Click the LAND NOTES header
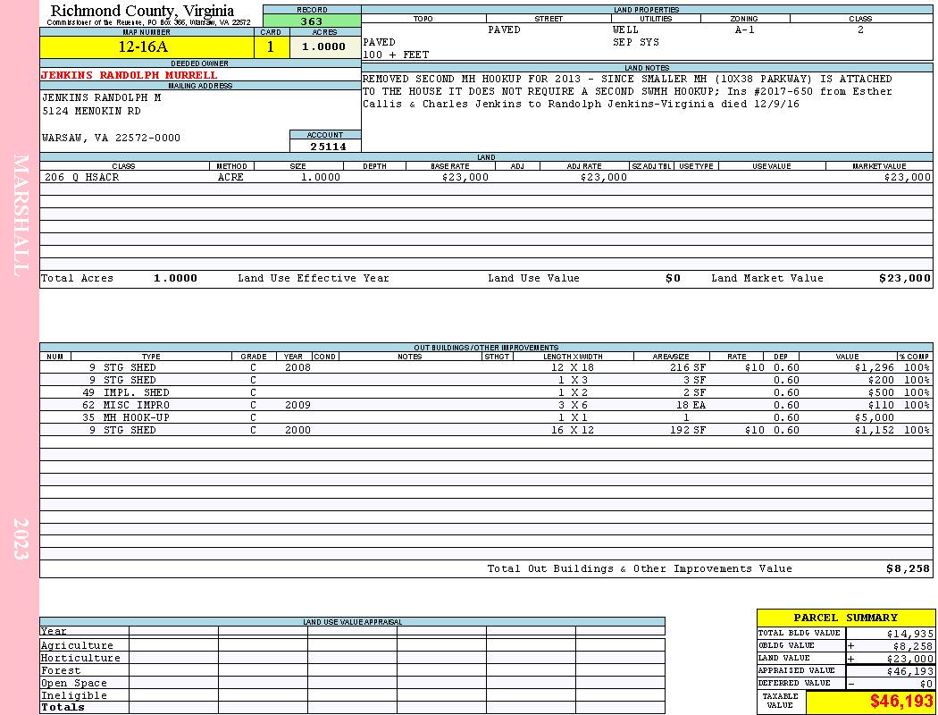938x715 pixels. pyautogui.click(x=647, y=68)
